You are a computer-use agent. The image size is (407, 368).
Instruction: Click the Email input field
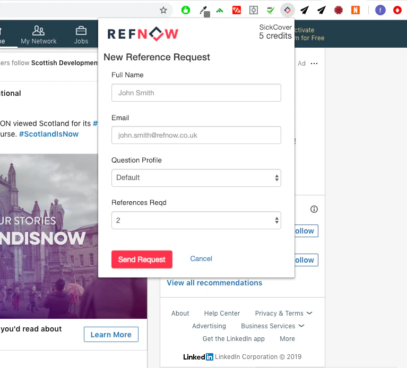coord(196,135)
